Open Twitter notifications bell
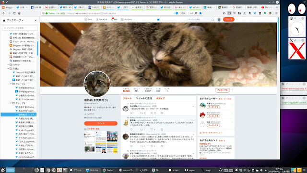The width and height of the screenshot is (307, 173). (x=114, y=19)
